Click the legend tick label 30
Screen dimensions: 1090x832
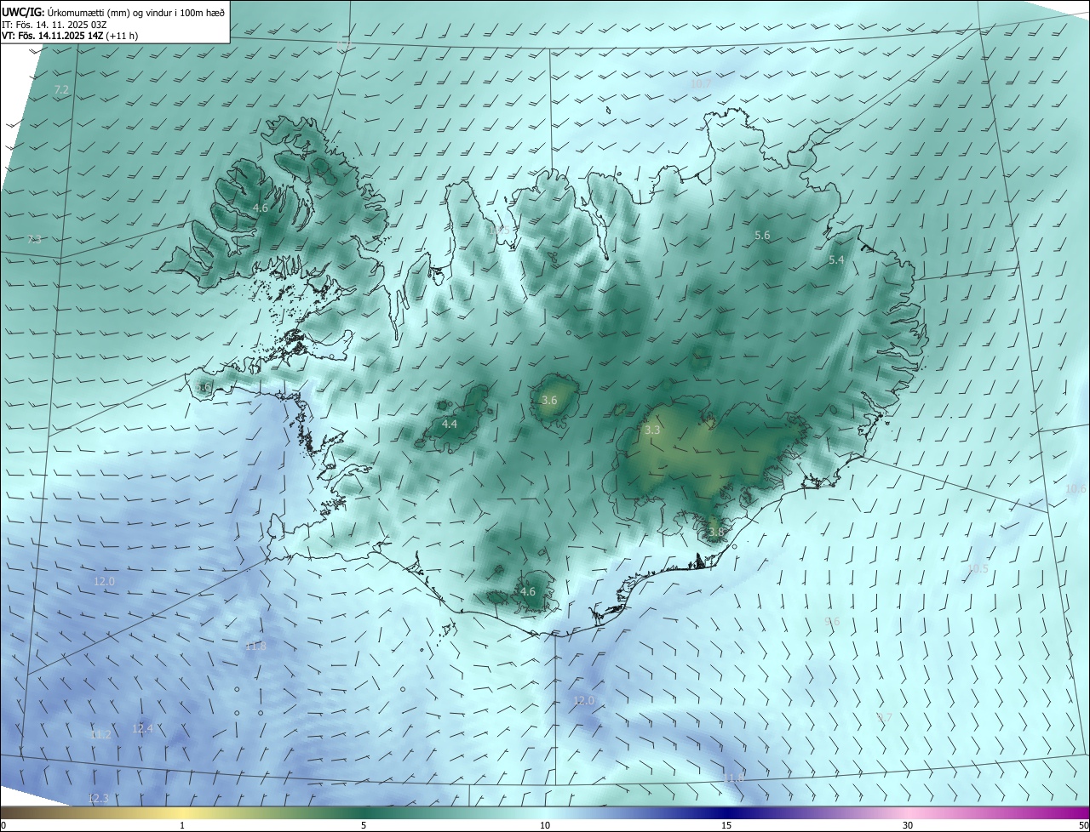pos(908,825)
